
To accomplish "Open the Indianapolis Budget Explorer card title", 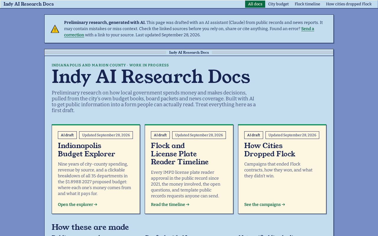I will coord(87,150).
